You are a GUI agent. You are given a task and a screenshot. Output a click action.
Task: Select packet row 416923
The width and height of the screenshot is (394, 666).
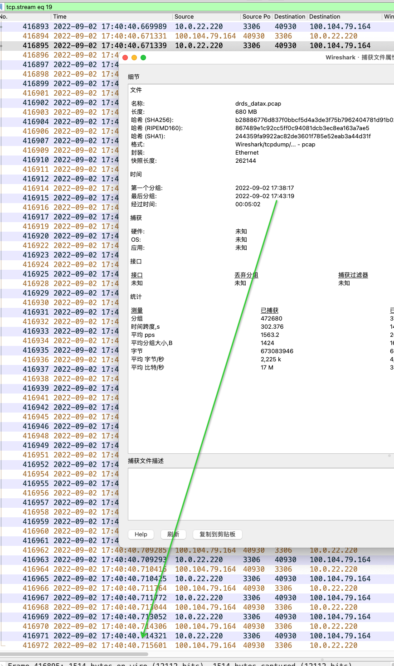tap(59, 255)
